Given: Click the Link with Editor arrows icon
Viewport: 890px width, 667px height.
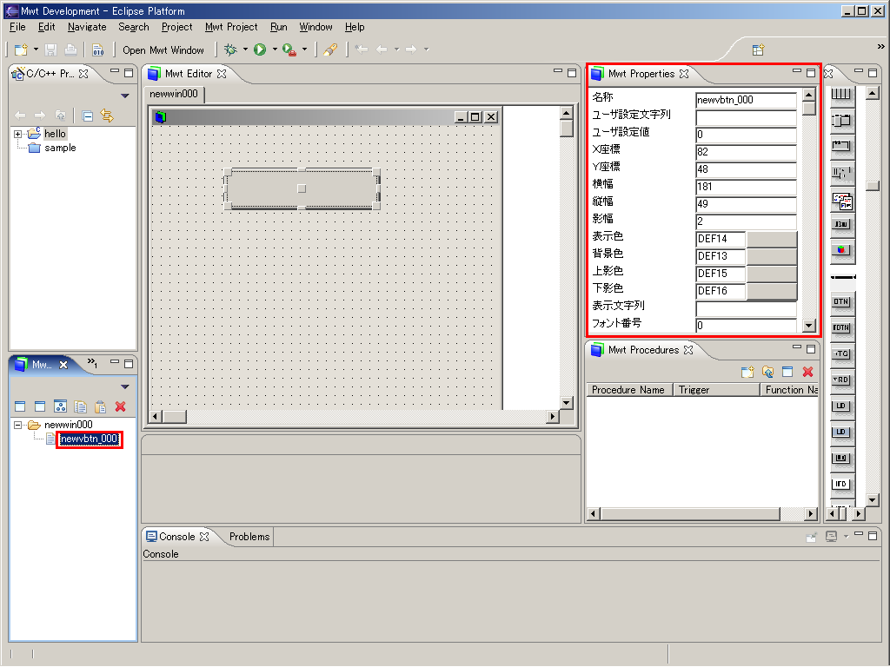Looking at the screenshot, I should [x=107, y=115].
